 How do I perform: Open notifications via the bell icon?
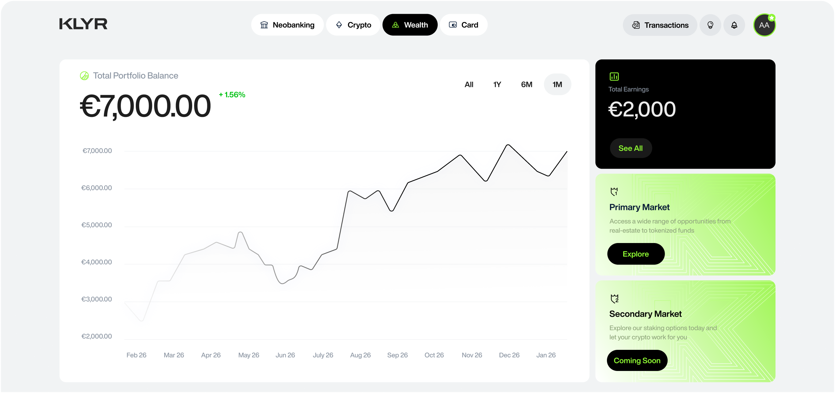click(x=734, y=25)
